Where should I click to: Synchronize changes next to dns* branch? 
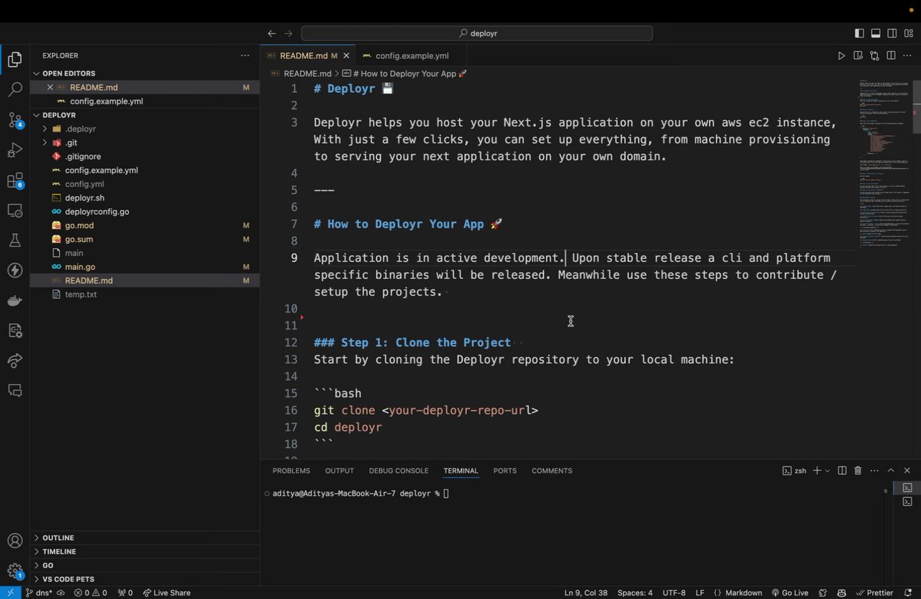coord(61,593)
